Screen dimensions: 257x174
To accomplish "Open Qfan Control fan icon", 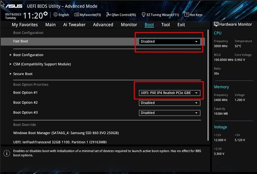I will [108, 15].
